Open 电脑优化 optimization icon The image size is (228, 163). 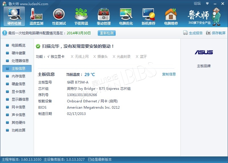(x=126, y=16)
